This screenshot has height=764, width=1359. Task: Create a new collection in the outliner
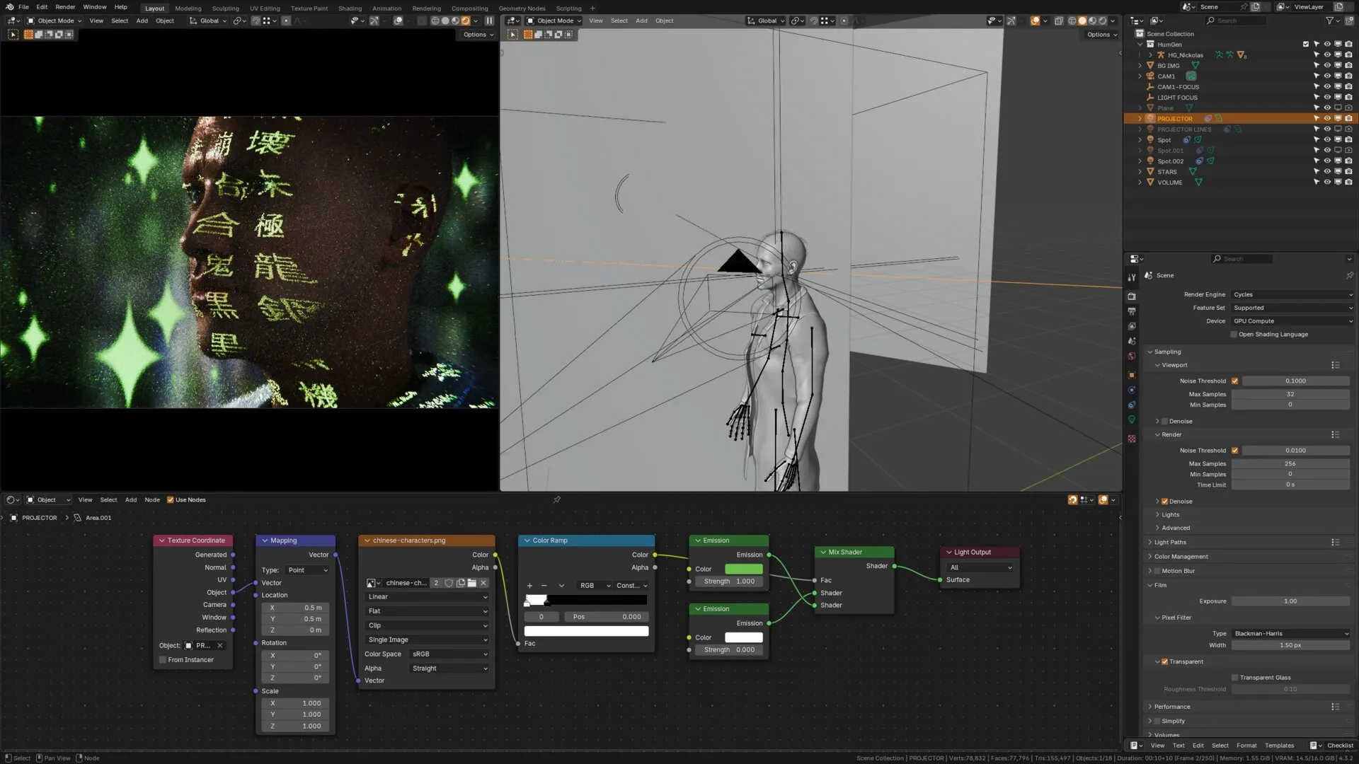[x=1349, y=21]
